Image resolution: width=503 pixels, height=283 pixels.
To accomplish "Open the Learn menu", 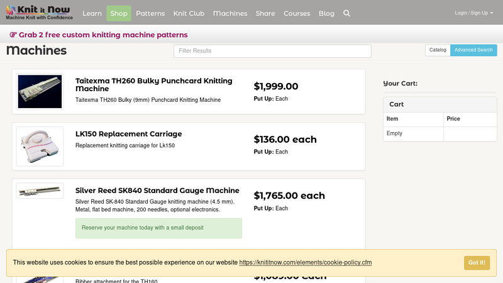I will point(92,13).
